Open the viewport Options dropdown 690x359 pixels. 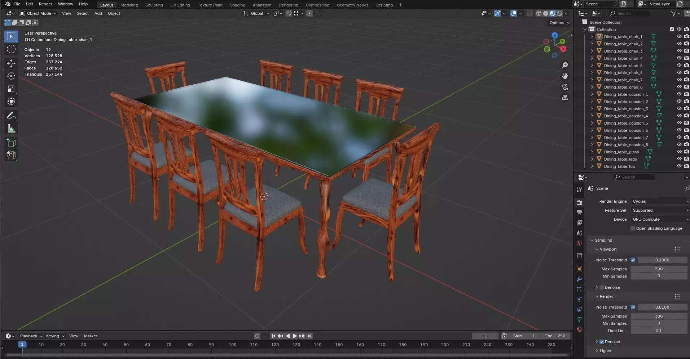click(x=559, y=23)
